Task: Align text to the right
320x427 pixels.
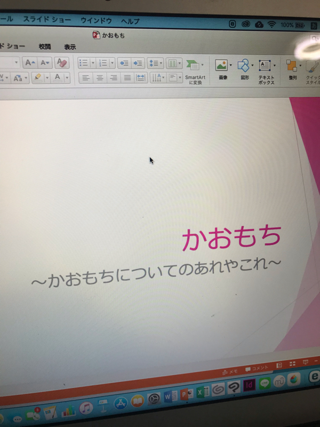Action: (x=114, y=78)
